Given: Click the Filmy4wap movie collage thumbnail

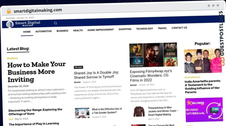Looking at the screenshot, I should coord(153,55).
